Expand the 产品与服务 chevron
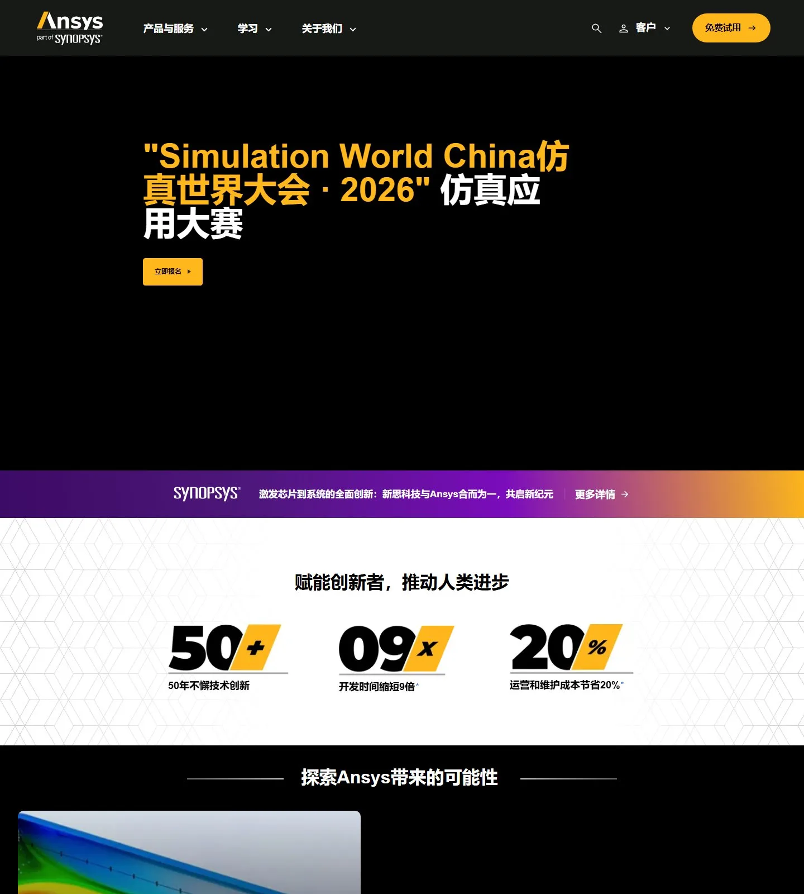This screenshot has width=804, height=894. coord(204,30)
